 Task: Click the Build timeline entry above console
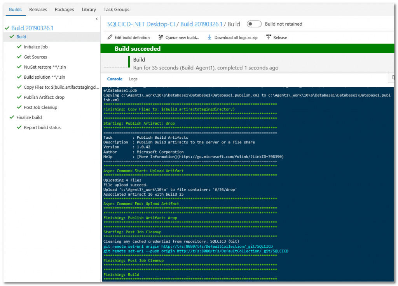tap(206, 64)
